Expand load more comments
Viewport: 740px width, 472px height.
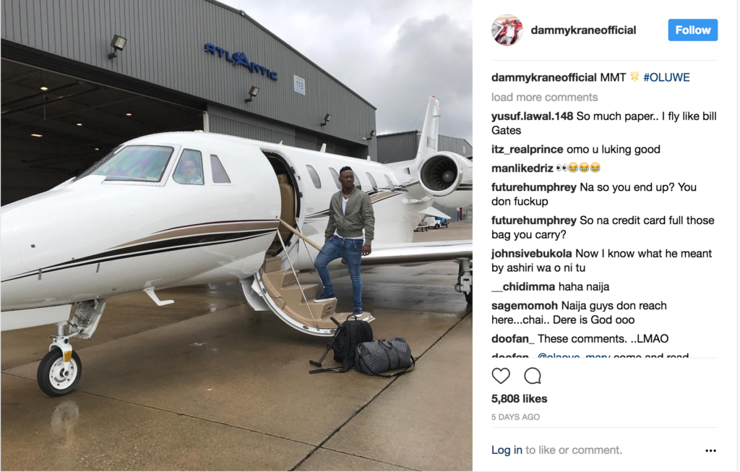click(544, 98)
